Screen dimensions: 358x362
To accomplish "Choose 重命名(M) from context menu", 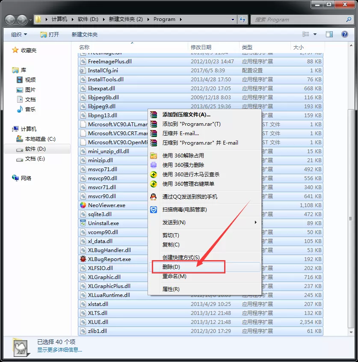I will click(x=204, y=276).
